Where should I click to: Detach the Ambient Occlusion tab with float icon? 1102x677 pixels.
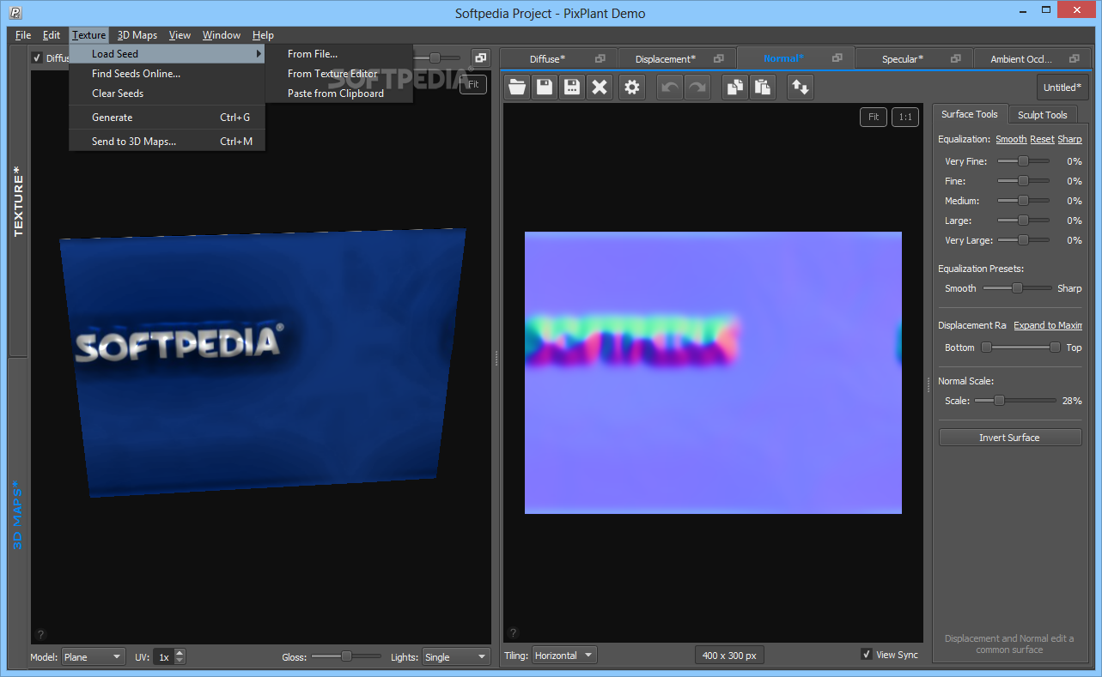pos(1074,58)
